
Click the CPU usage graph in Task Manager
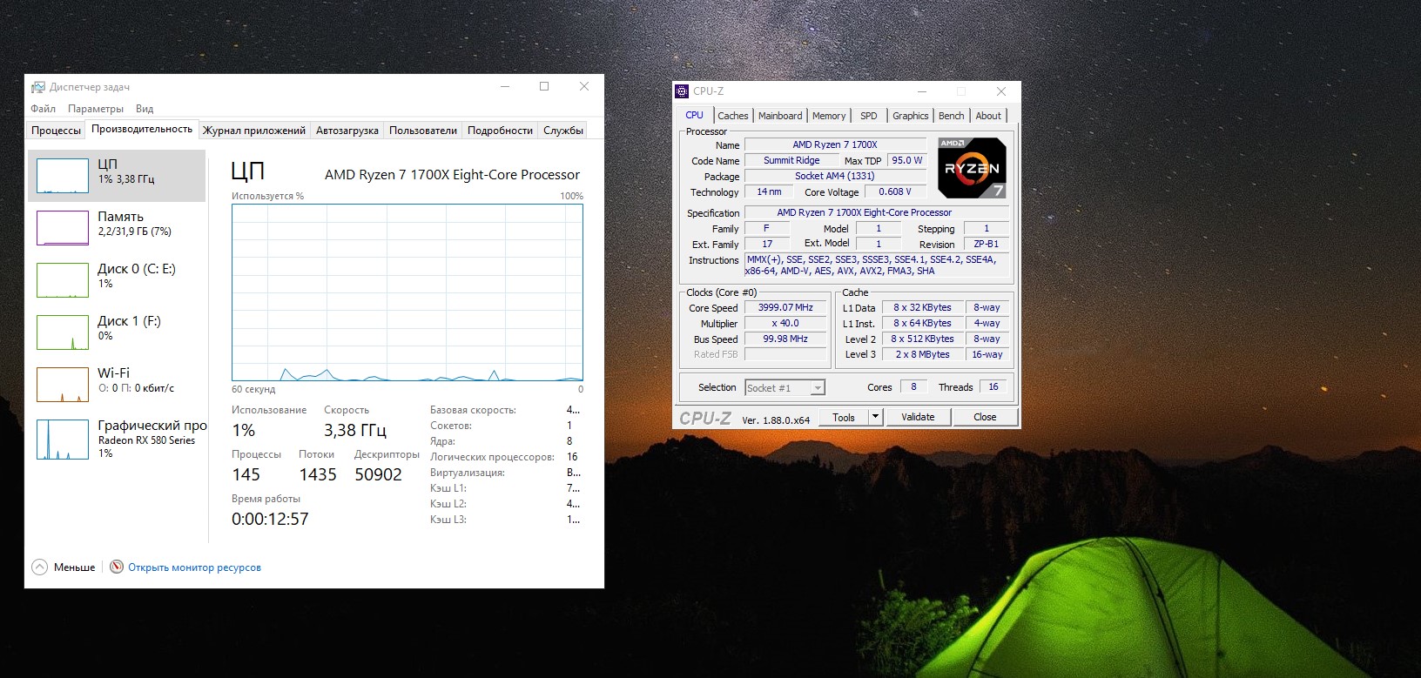(407, 292)
